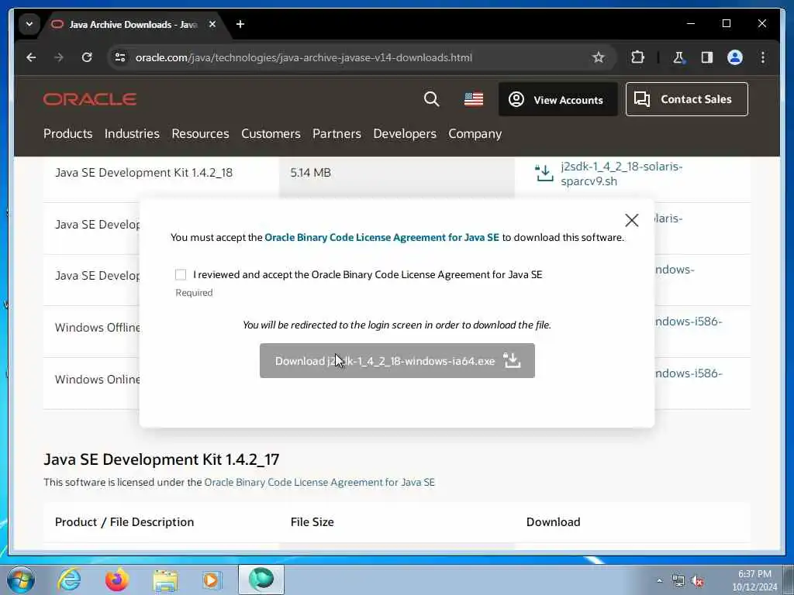794x595 pixels.
Task: Click the US flag country selector
Action: [x=474, y=99]
